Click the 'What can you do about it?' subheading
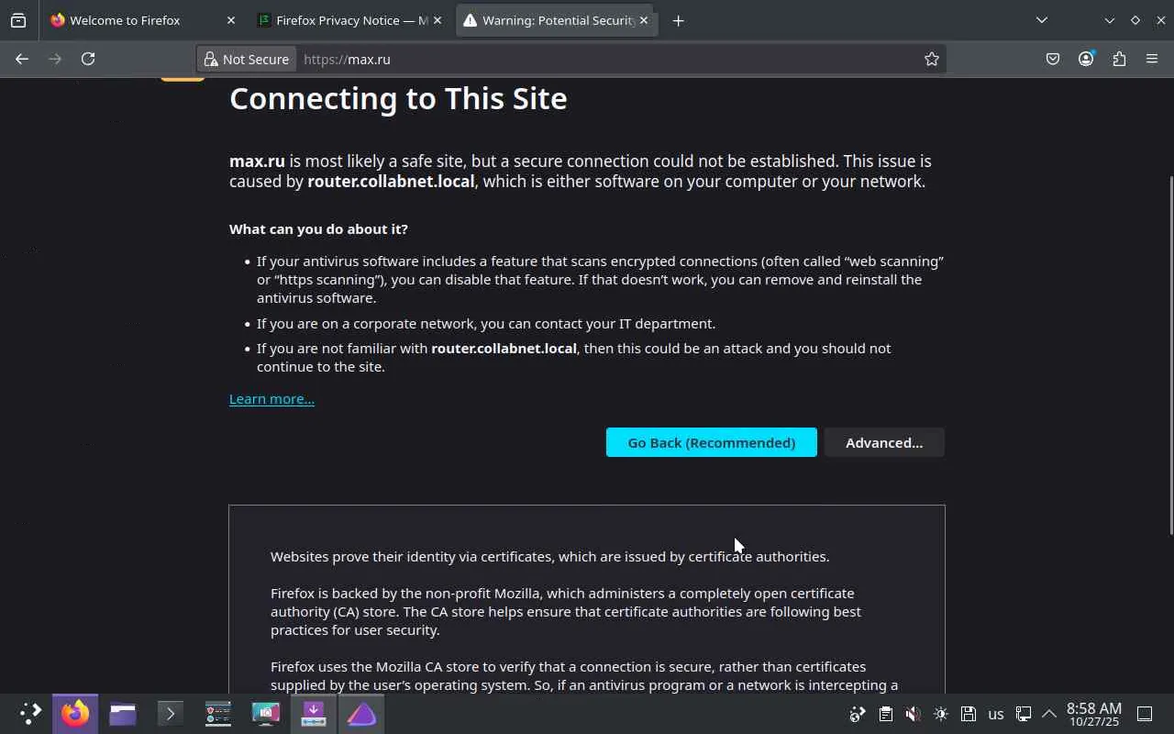 (318, 228)
